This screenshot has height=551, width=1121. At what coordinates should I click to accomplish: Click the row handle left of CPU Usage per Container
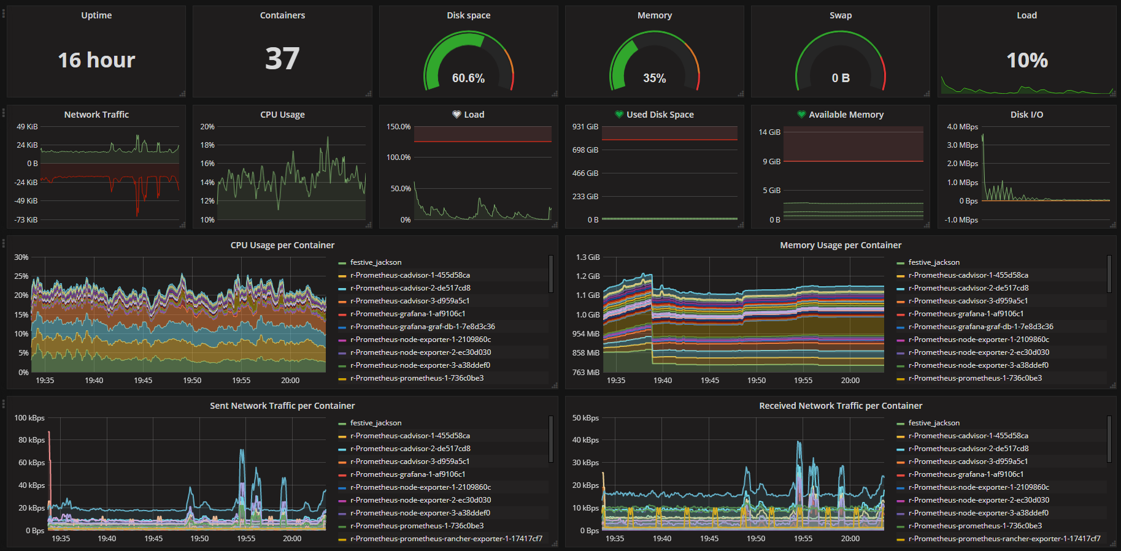[x=4, y=243]
